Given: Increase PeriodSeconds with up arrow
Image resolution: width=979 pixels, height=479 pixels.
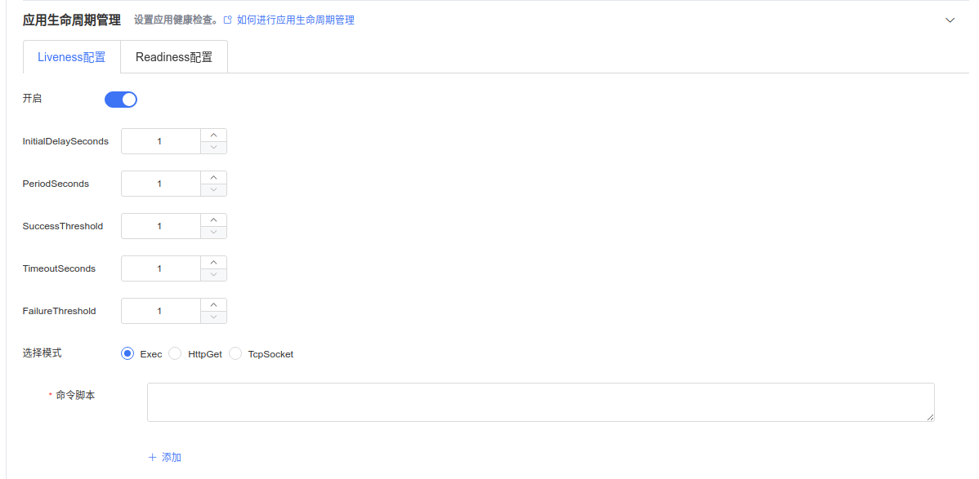Looking at the screenshot, I should pyautogui.click(x=213, y=177).
